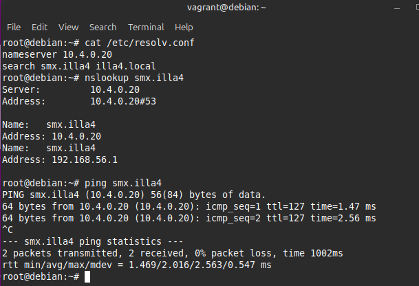The height and width of the screenshot is (286, 419).
Task: Open the View menu
Action: (x=69, y=27)
